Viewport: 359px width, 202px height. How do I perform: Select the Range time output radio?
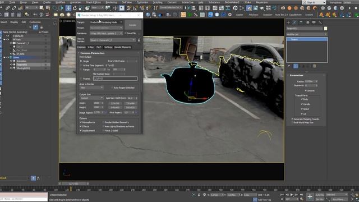pyautogui.click(x=81, y=70)
